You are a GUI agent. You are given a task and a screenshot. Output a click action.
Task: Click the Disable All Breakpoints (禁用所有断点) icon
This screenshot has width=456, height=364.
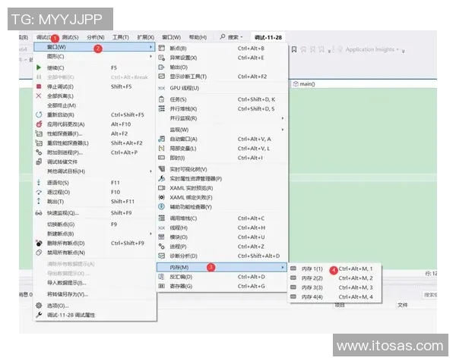[x=39, y=253]
